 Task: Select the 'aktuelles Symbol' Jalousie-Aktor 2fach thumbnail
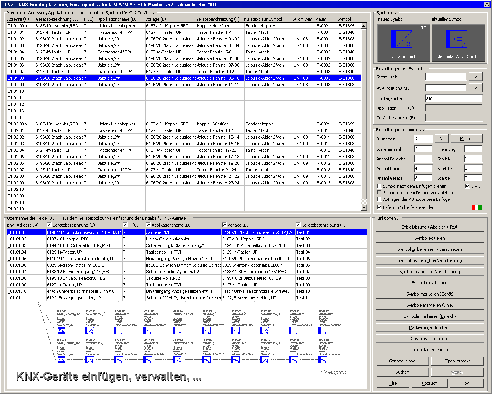point(458,43)
